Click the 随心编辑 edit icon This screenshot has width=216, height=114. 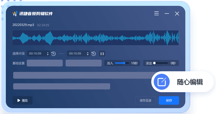(162, 82)
